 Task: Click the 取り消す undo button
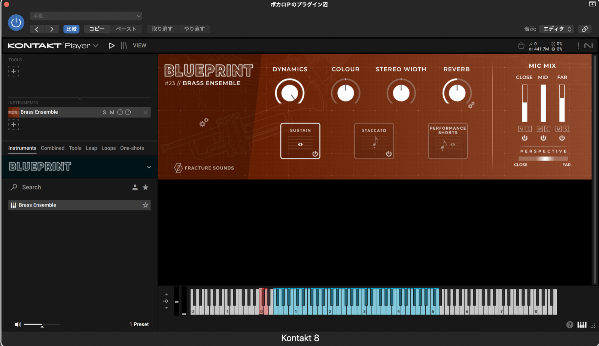click(x=162, y=29)
